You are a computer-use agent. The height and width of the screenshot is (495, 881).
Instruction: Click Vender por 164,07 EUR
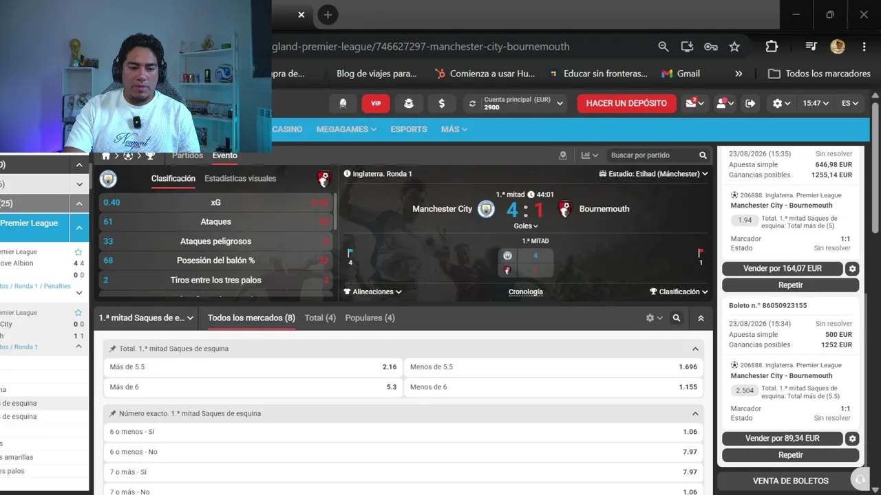pyautogui.click(x=783, y=269)
